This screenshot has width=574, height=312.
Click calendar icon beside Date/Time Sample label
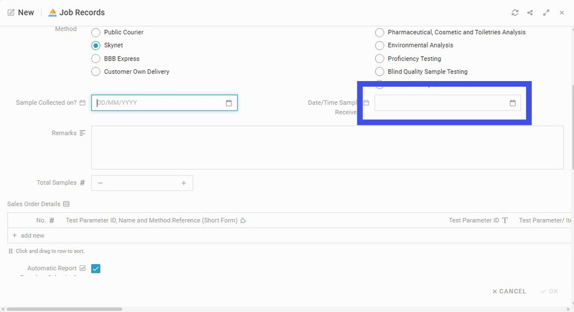click(x=366, y=102)
